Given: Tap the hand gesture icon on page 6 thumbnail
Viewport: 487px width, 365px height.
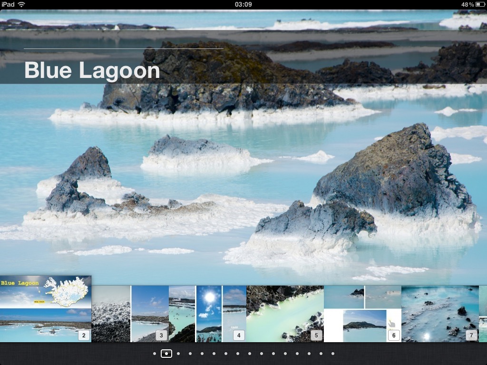Looking at the screenshot, I should coord(392,324).
